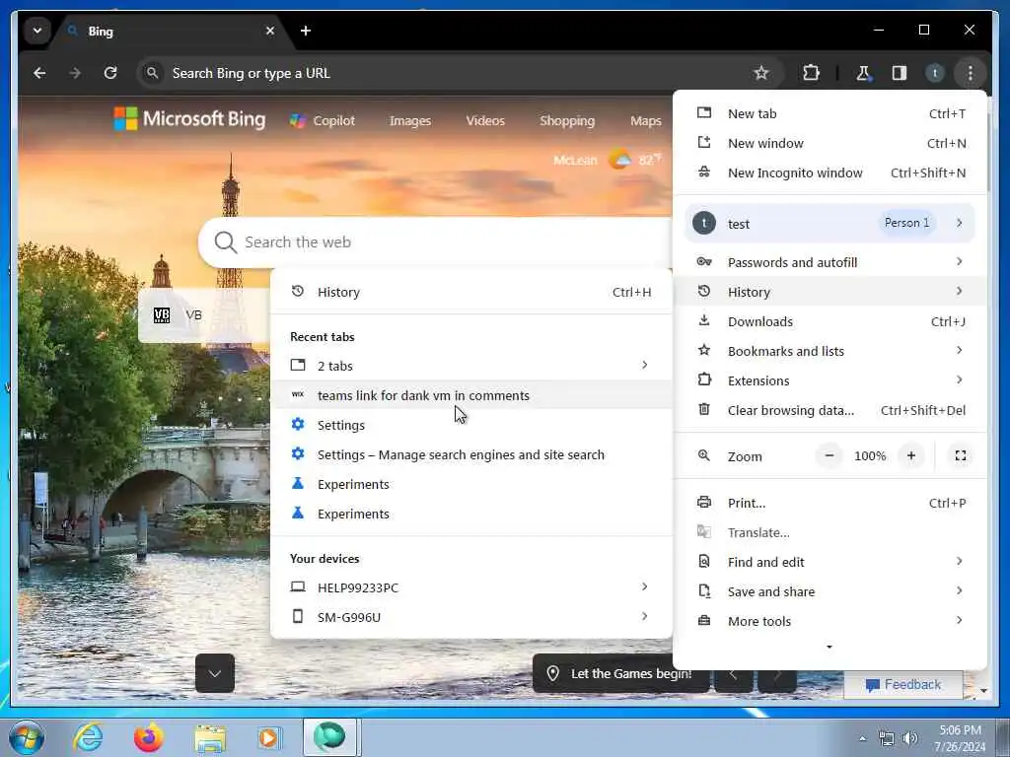Screen dimensions: 1010x757
Task: Open the Windows Start button
Action: pyautogui.click(x=26, y=737)
